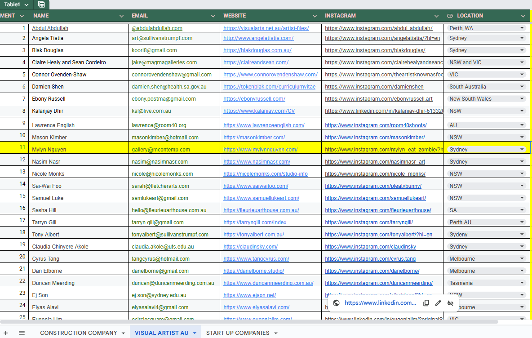Screen dimensions: 532x338
Task: Open the all sheets list icon
Action: 22,333
